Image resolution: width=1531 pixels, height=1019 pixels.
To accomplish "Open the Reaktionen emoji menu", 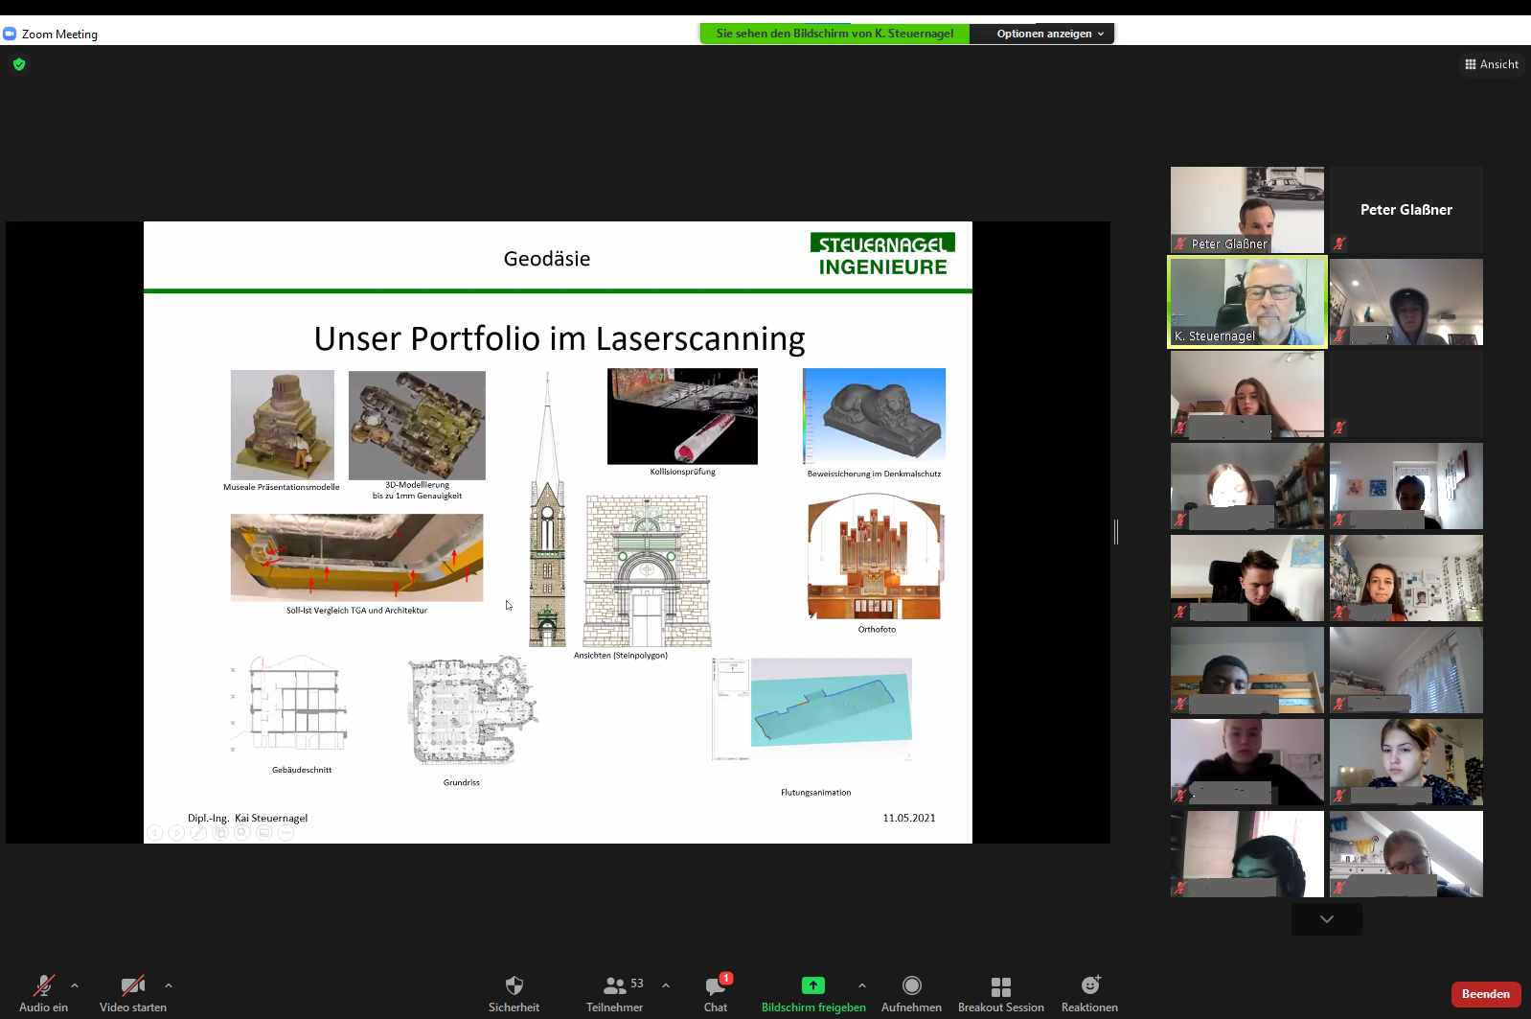I will [1089, 993].
